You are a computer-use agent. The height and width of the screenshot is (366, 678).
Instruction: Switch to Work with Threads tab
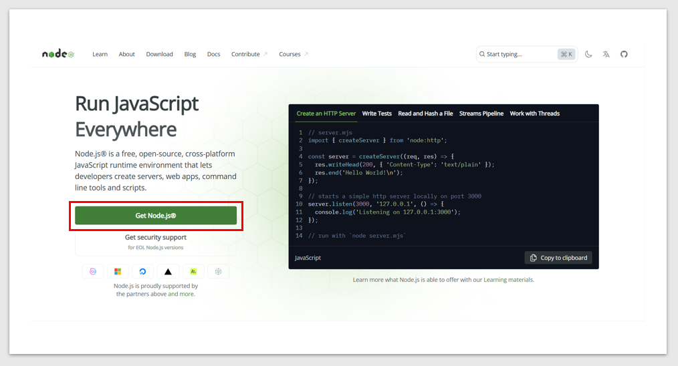tap(534, 114)
